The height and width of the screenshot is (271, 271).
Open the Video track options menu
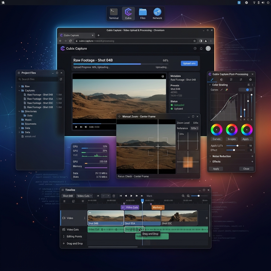(84, 218)
